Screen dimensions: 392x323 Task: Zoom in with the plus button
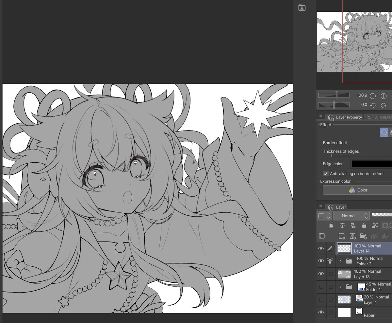(384, 96)
